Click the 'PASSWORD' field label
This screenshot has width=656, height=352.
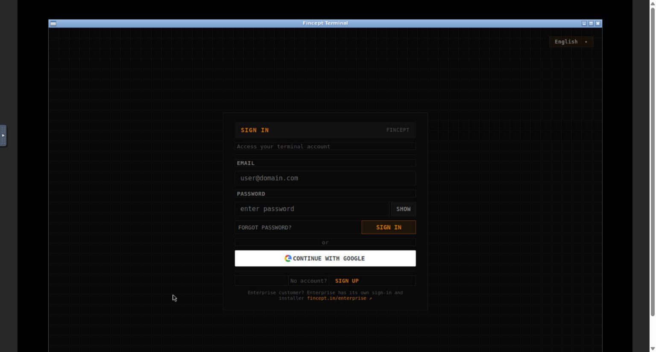(251, 194)
